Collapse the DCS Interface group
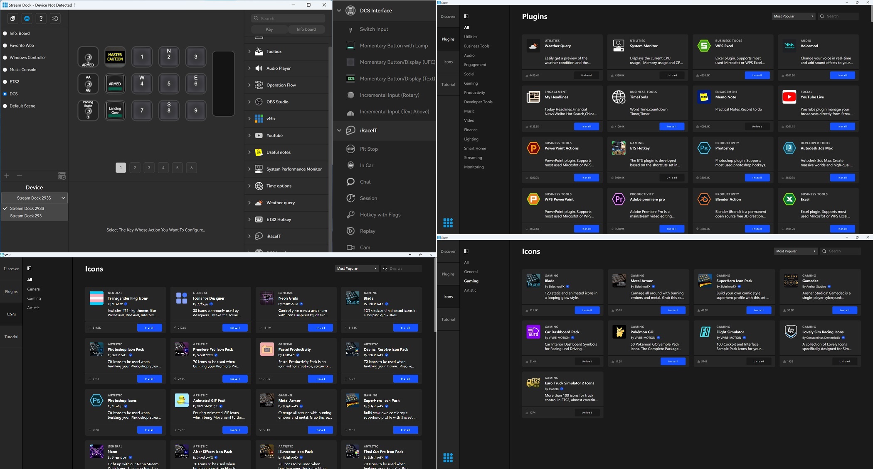The image size is (873, 469). (339, 11)
